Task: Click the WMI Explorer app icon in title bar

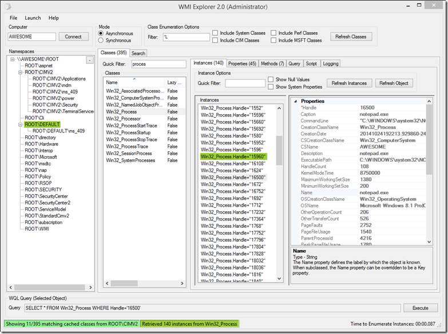Action: coord(8,6)
